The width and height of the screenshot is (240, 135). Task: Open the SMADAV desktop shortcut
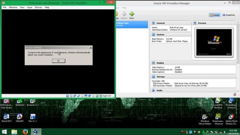tap(19, 102)
